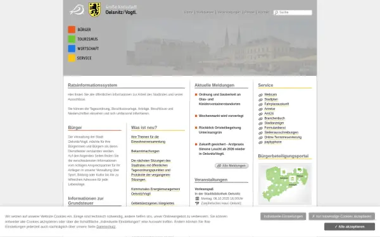Open Ihre Themen für die Einwohnerversammlung link
This screenshot has width=380, height=237.
(148, 139)
